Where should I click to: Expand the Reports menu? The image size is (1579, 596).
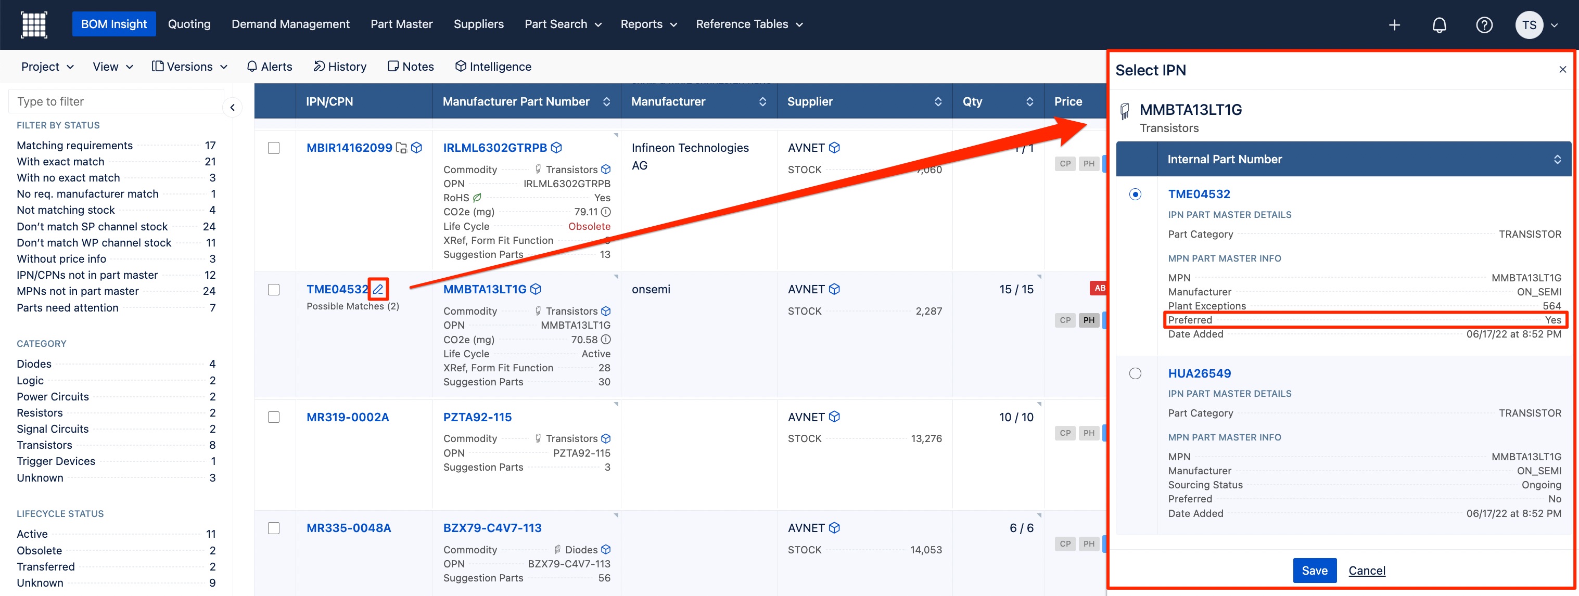(648, 24)
